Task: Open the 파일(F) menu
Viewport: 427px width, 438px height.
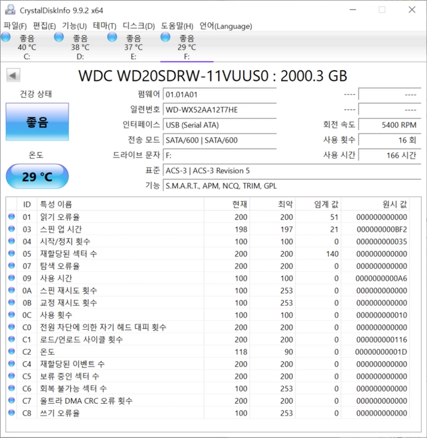Action: coord(15,26)
